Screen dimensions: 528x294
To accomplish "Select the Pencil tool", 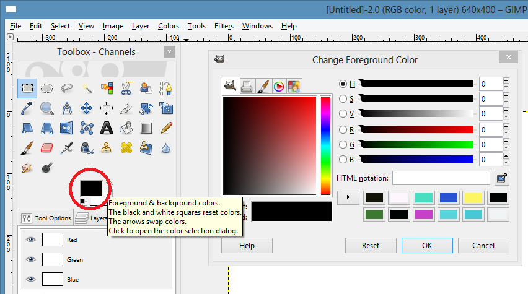I will (165, 128).
